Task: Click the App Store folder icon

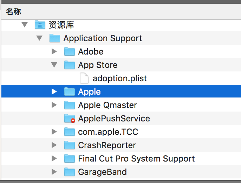Action: pos(70,65)
